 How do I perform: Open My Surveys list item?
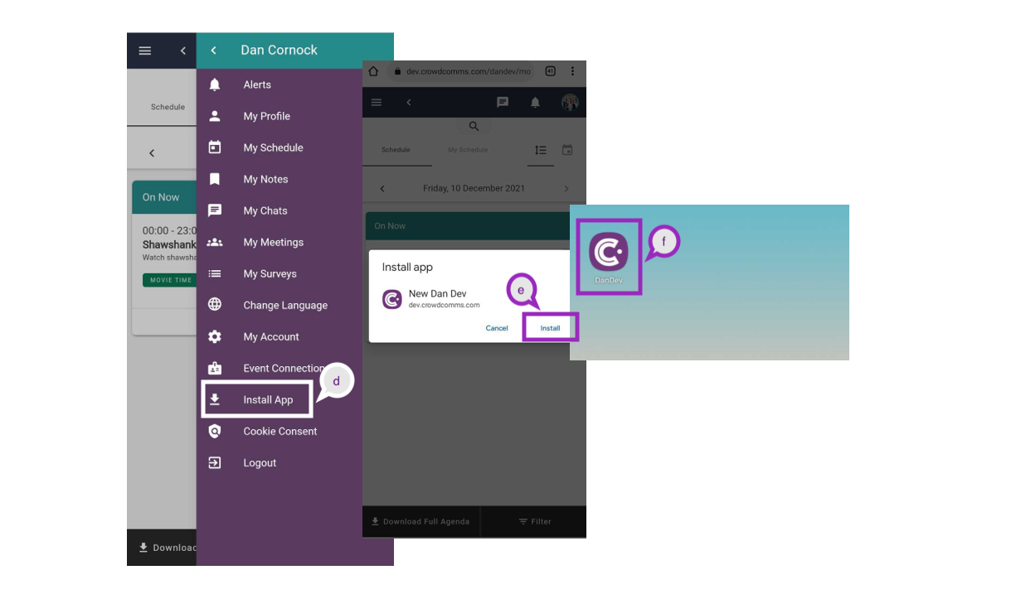point(270,273)
